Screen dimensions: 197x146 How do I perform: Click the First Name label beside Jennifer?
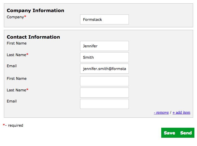coord(17,43)
